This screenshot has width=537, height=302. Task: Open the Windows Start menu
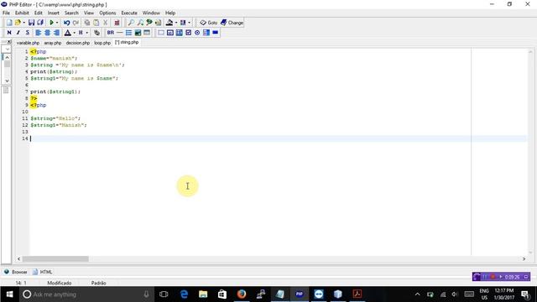pyautogui.click(x=9, y=294)
